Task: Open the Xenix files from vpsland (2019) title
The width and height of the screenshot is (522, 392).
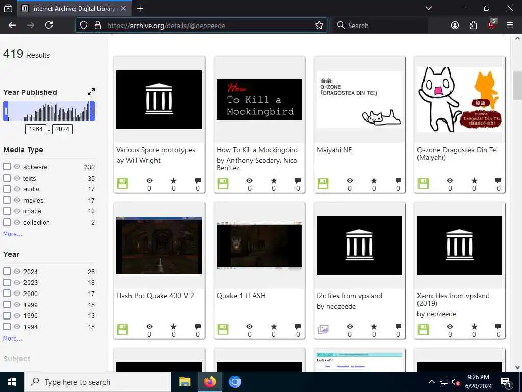Action: [453, 299]
